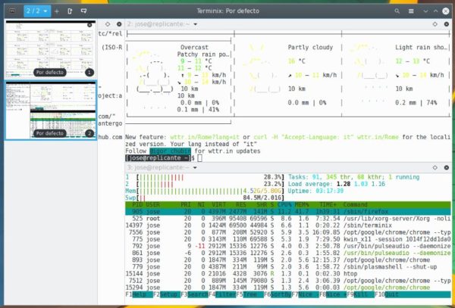This screenshot has height=308, width=455.
Task: Click the wttr.in/Rome?lang=it link text
Action: [x=206, y=137]
